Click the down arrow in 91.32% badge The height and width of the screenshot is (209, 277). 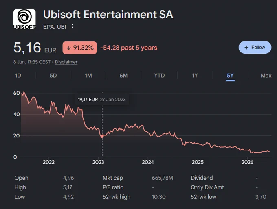[x=69, y=48]
